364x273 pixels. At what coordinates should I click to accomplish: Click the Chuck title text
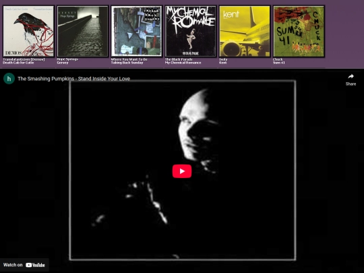(278, 59)
